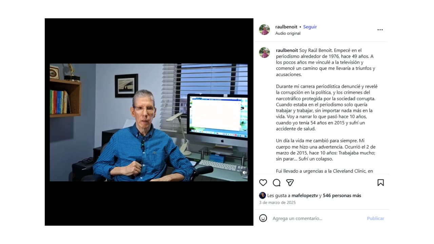The height and width of the screenshot is (244, 434).
Task: Focus the Agrega un comentario field
Action: (317, 219)
